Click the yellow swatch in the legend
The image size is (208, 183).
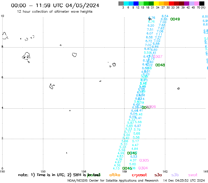(x=156, y=3)
